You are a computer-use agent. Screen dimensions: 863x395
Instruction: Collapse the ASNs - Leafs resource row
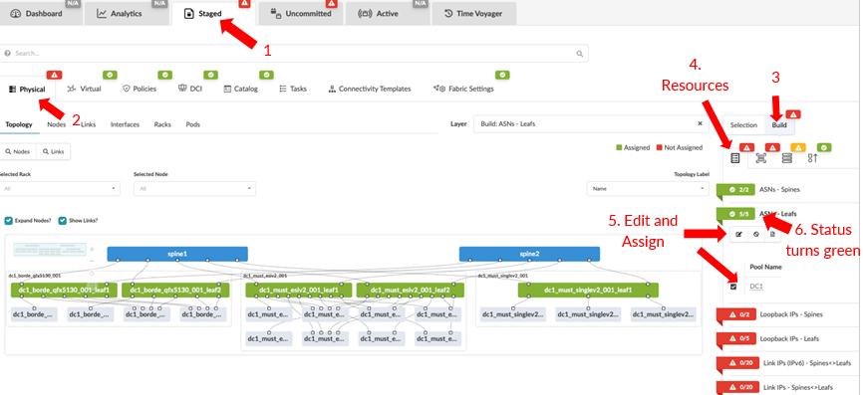coord(778,214)
